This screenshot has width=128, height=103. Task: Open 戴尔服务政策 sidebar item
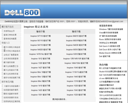coord(12,62)
